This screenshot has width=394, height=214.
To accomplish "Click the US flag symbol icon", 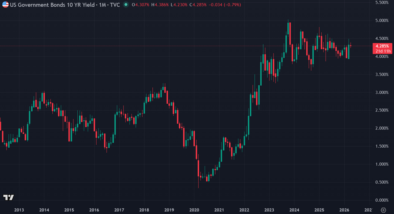I will [x=6, y=5].
